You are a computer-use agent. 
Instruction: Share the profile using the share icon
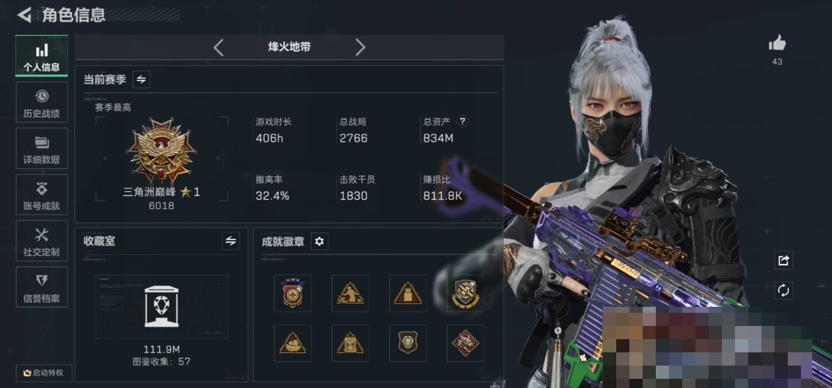click(x=783, y=260)
